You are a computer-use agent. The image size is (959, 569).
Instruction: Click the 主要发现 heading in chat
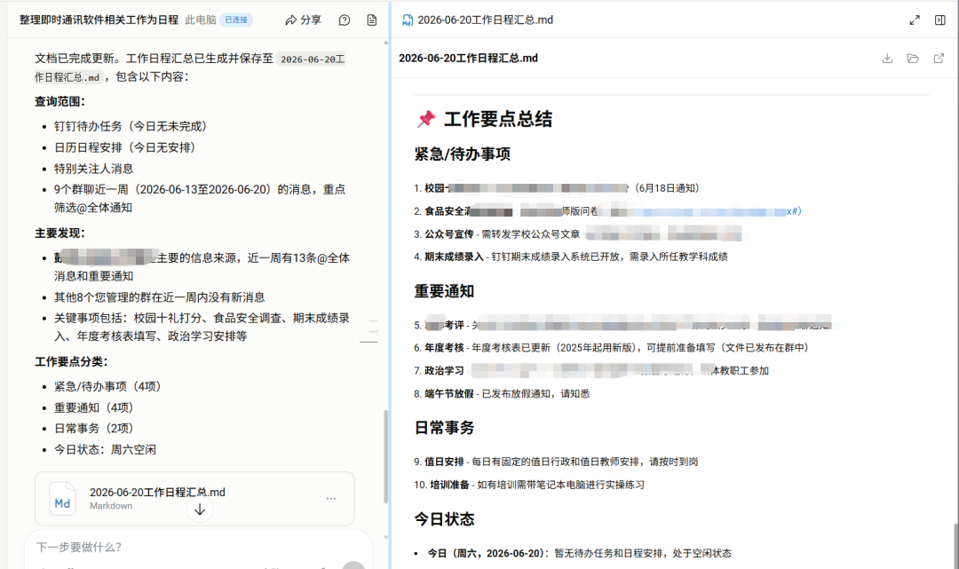click(60, 233)
